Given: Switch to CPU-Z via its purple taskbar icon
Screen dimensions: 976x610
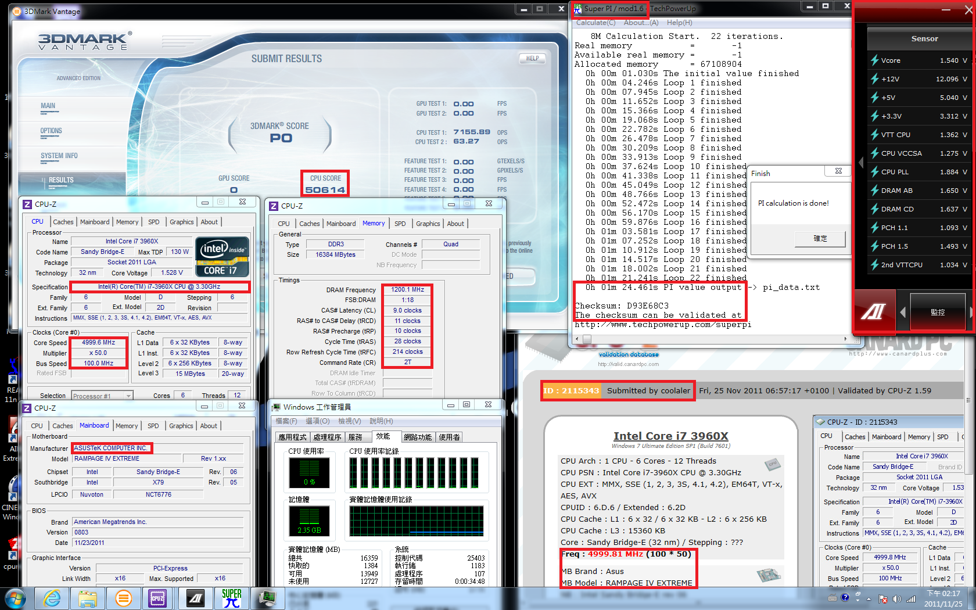Looking at the screenshot, I should tap(157, 598).
